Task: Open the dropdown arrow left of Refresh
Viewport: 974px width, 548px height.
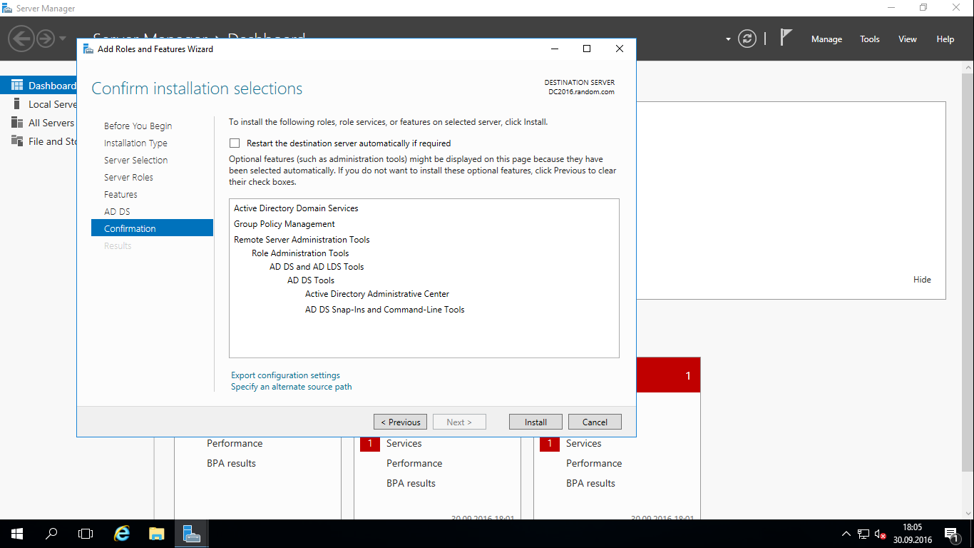Action: (x=728, y=39)
